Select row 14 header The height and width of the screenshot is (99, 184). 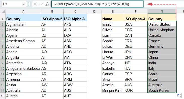(3, 90)
